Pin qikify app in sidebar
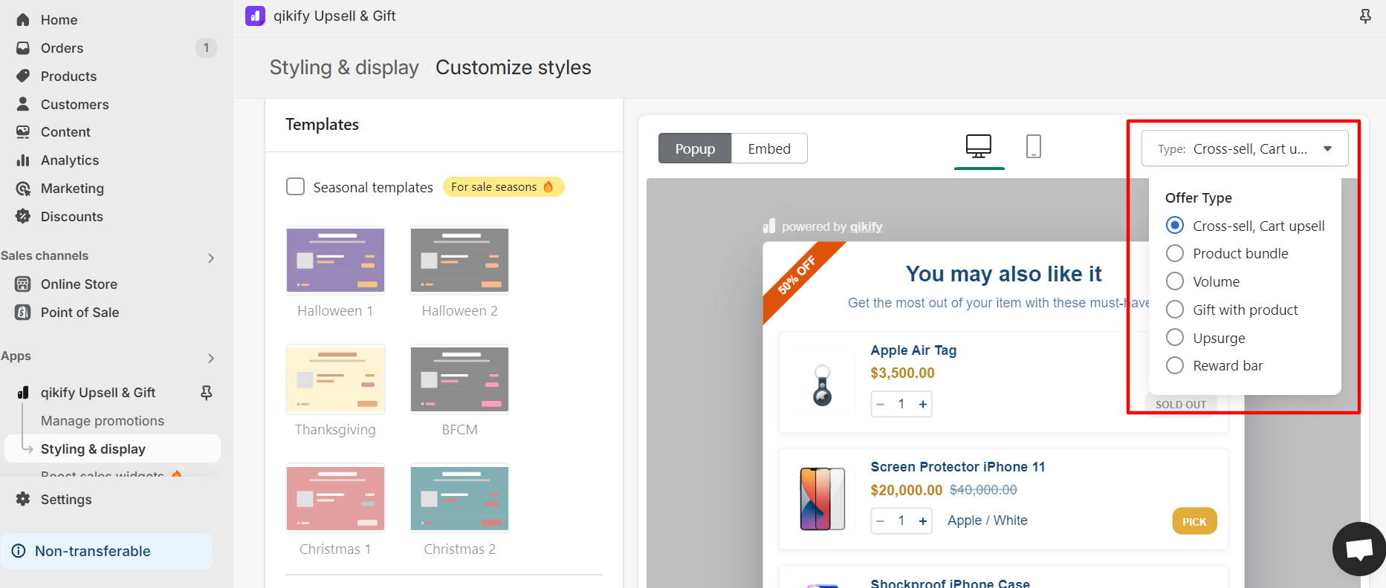The image size is (1386, 588). pyautogui.click(x=207, y=393)
